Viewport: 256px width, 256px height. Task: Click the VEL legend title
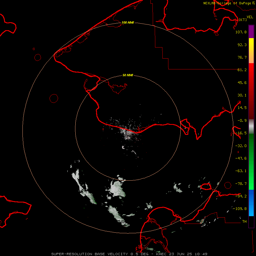pyautogui.click(x=250, y=17)
